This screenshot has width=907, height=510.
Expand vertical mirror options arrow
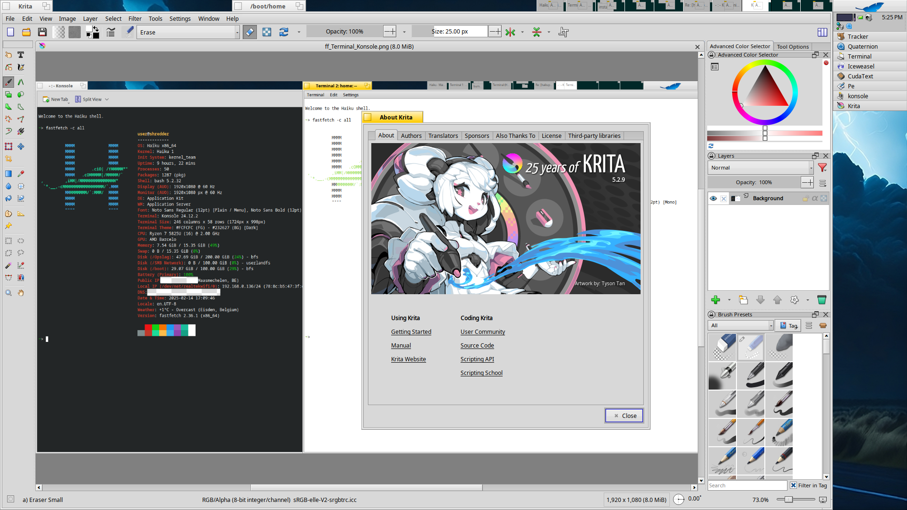(x=548, y=32)
